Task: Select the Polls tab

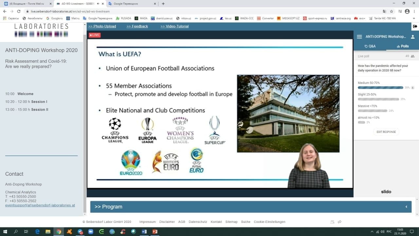Action: pos(403,46)
